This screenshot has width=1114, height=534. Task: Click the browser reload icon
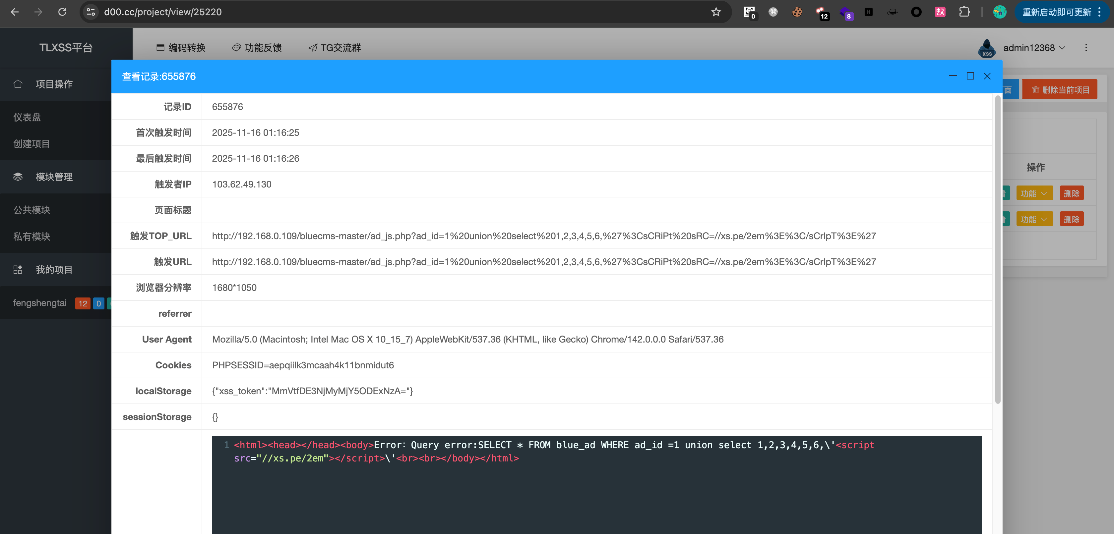pos(62,12)
